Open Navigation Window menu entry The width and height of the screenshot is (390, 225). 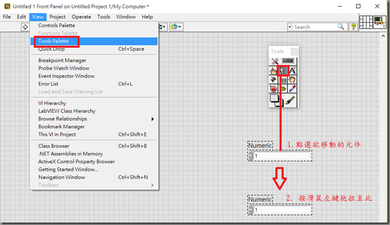click(94, 177)
